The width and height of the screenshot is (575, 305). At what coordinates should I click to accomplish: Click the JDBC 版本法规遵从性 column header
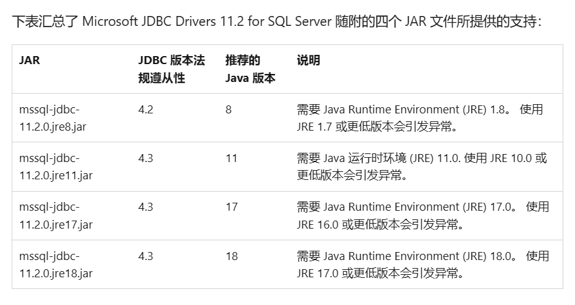pyautogui.click(x=171, y=69)
